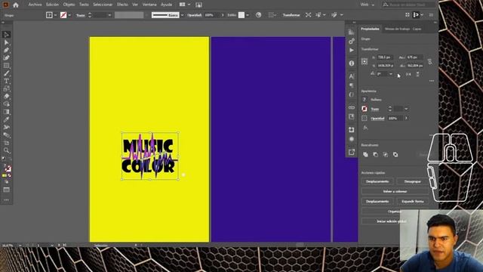483x272 pixels.
Task: Click the Minus Front pathfinder icon
Action: point(376,154)
